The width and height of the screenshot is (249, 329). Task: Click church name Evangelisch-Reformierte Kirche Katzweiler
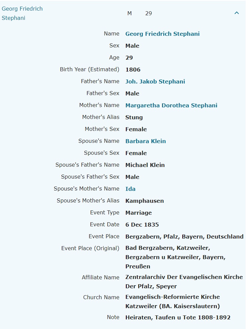point(172,302)
